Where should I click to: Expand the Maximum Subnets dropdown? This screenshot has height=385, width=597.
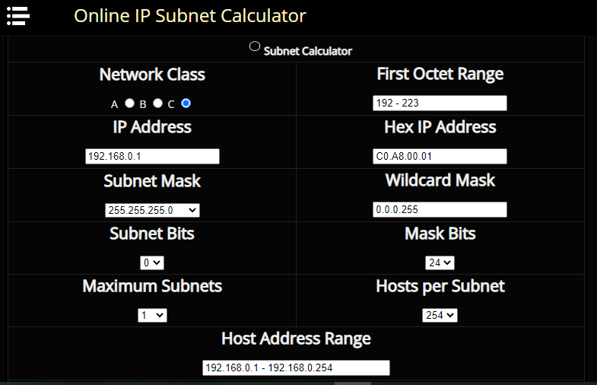(152, 315)
